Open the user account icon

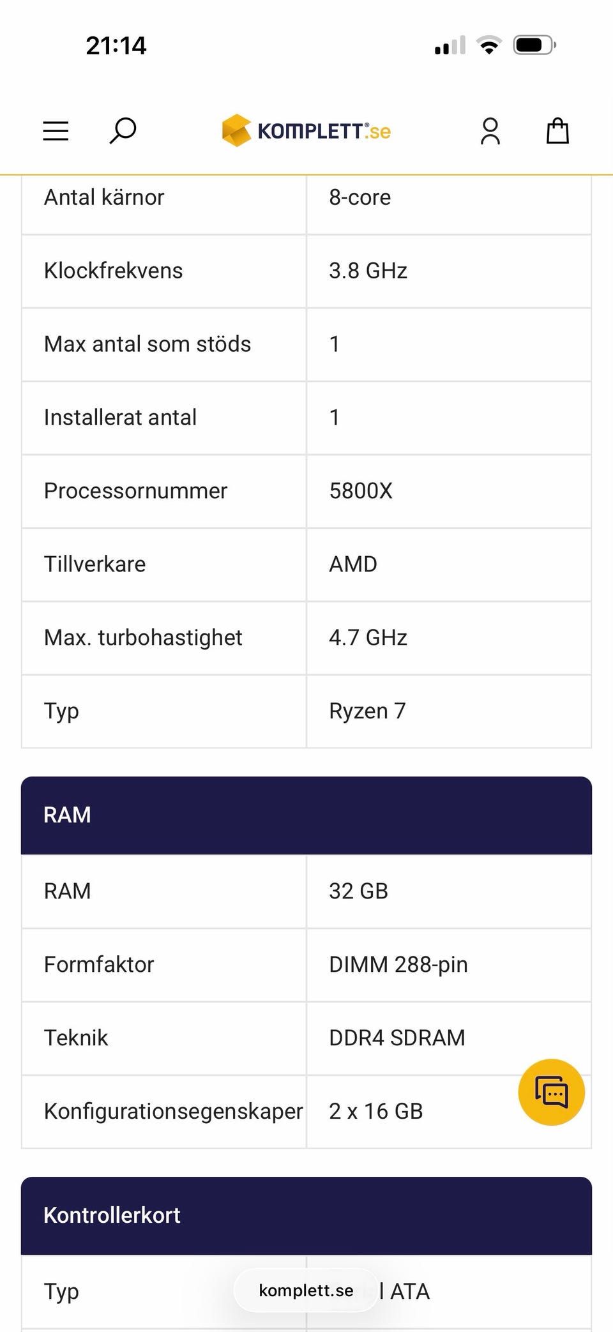(x=490, y=131)
